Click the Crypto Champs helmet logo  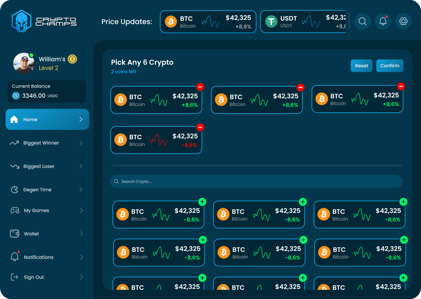tap(22, 22)
